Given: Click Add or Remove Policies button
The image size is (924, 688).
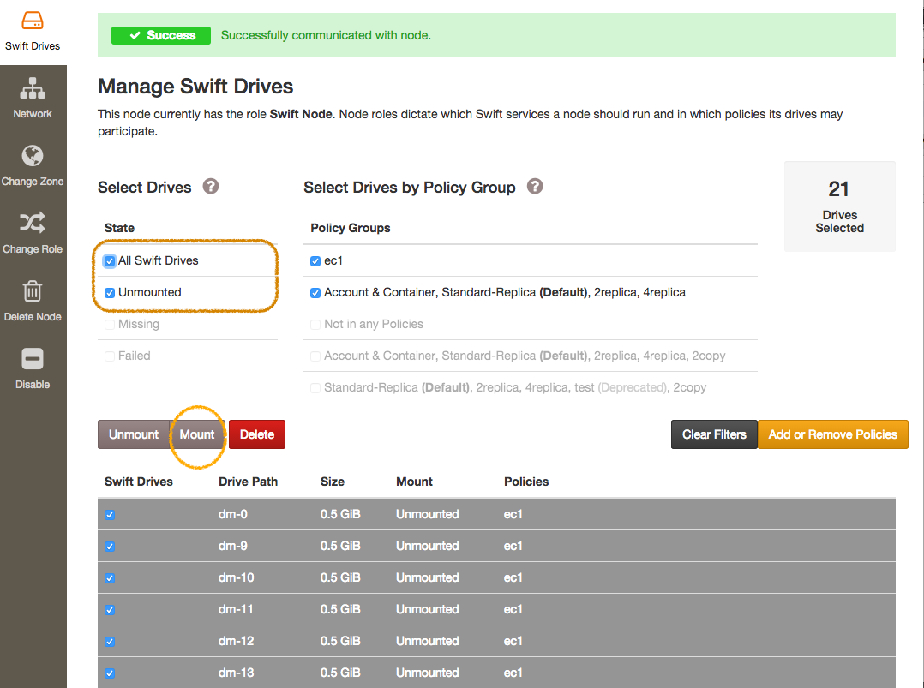Looking at the screenshot, I should click(832, 434).
